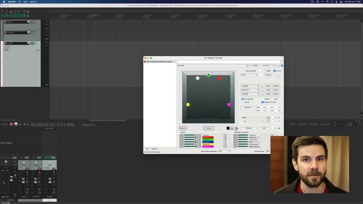Click the stop button in the transport
Image resolution: width=363 pixels, height=204 pixels.
(24, 125)
